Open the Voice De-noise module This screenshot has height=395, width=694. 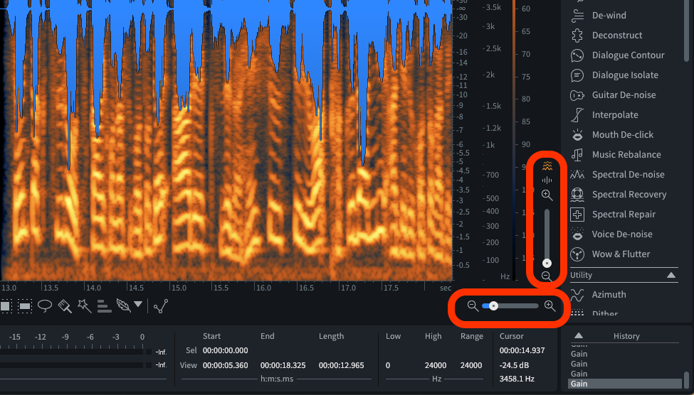(621, 234)
